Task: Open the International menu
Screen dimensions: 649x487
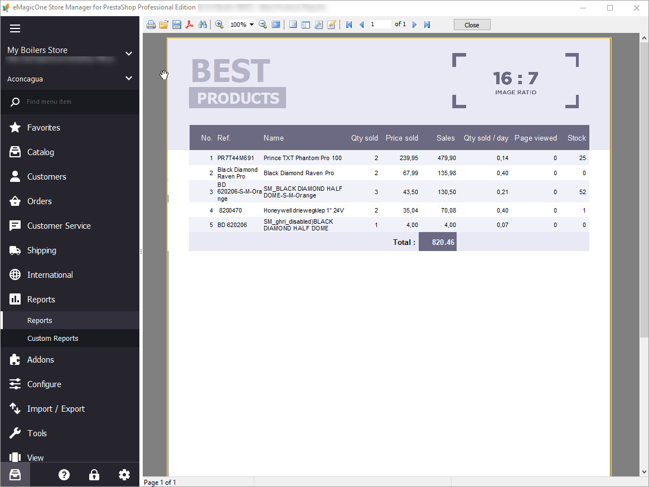Action: [70, 275]
